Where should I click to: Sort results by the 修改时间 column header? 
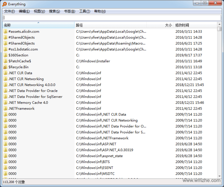pyautogui.click(x=195, y=25)
